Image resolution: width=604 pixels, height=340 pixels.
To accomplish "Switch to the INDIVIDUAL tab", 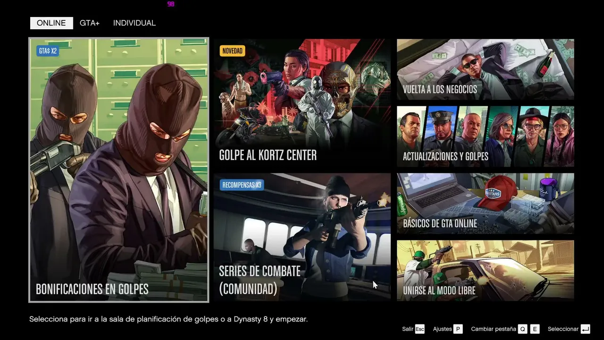I will 134,23.
